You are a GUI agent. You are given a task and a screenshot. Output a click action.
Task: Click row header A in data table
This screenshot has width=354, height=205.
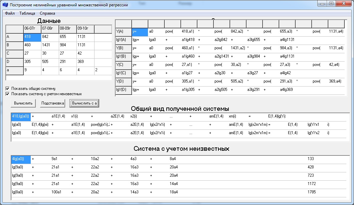tap(15, 38)
